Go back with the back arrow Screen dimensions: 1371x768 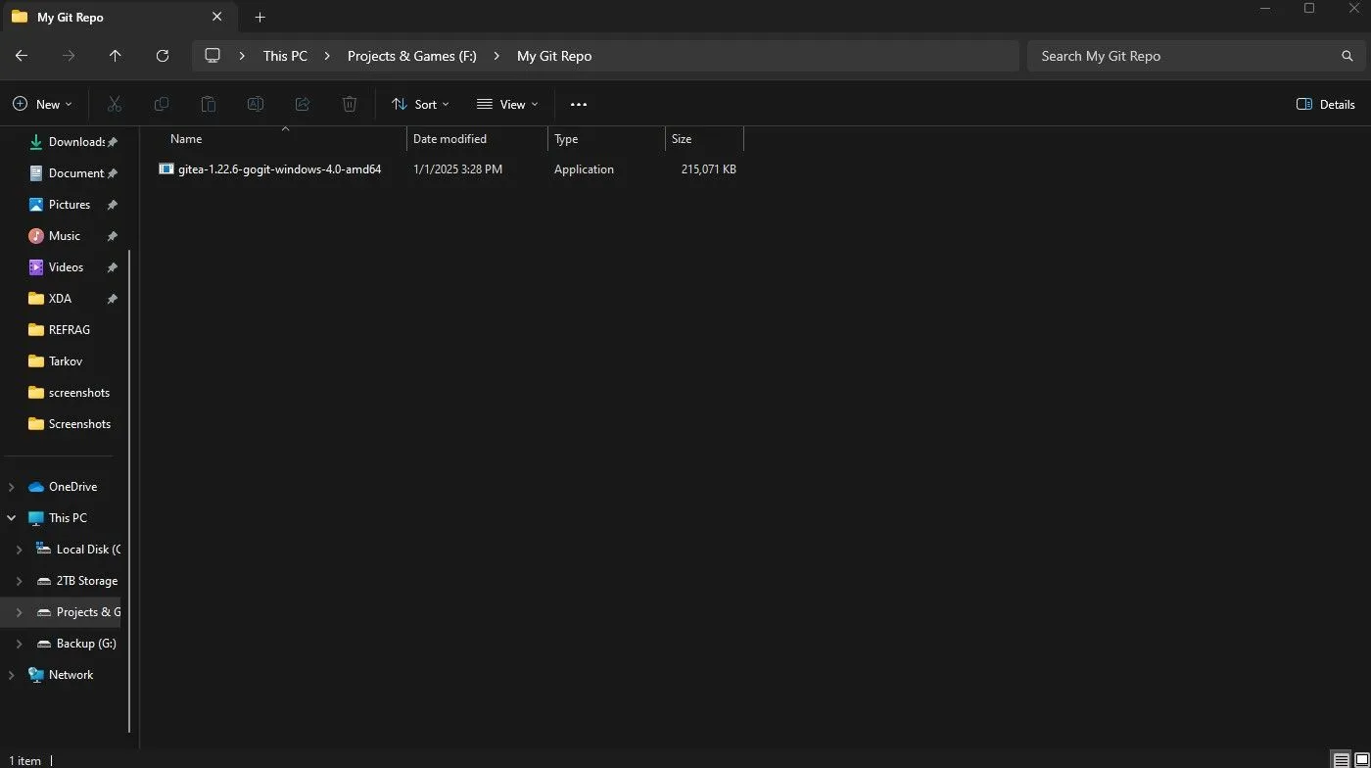pyautogui.click(x=22, y=56)
